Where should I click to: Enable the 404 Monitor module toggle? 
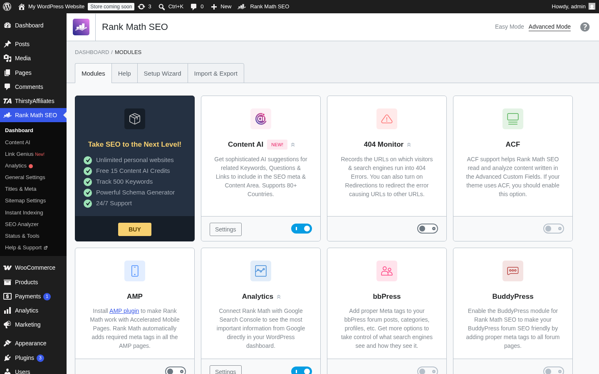tap(428, 229)
